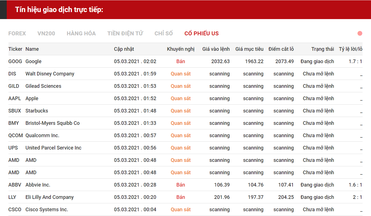Select the CỔ PHIẾU US tab

[202, 33]
